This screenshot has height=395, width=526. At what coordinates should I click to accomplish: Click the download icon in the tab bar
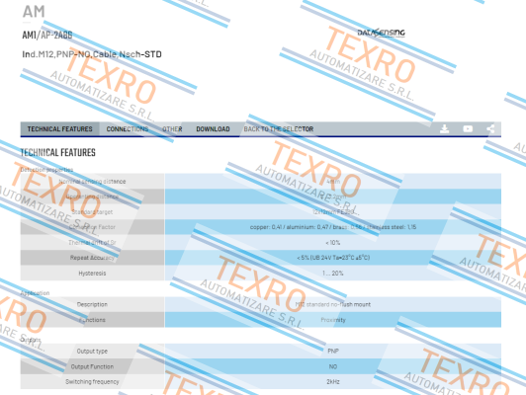[445, 129]
